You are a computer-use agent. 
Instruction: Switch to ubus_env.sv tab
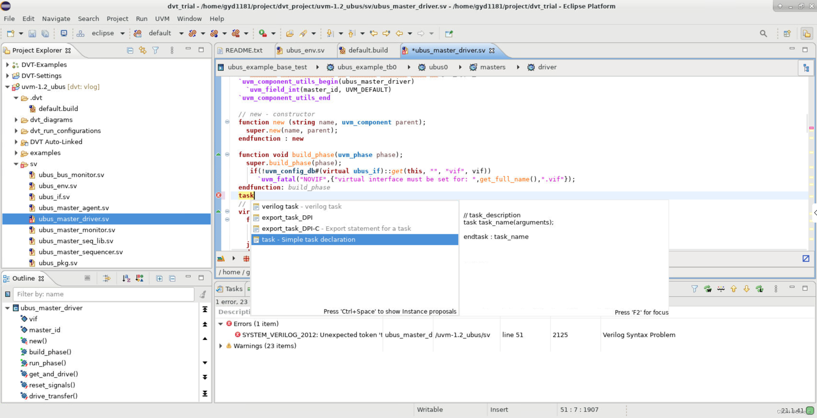[305, 50]
